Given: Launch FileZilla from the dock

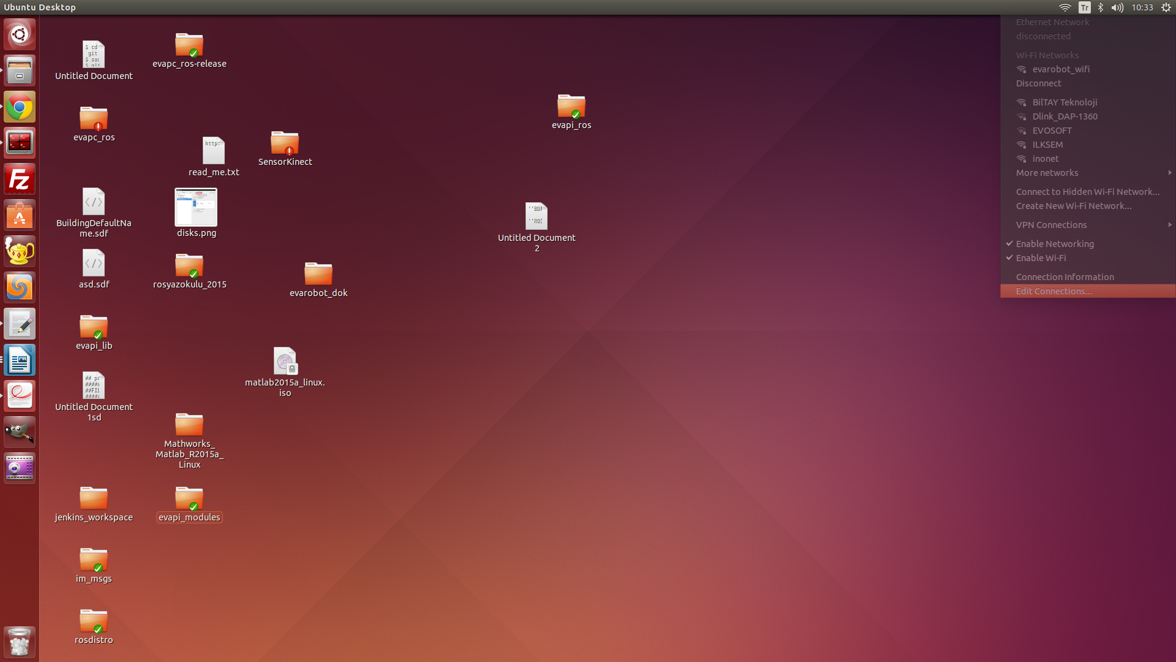Looking at the screenshot, I should pyautogui.click(x=20, y=180).
